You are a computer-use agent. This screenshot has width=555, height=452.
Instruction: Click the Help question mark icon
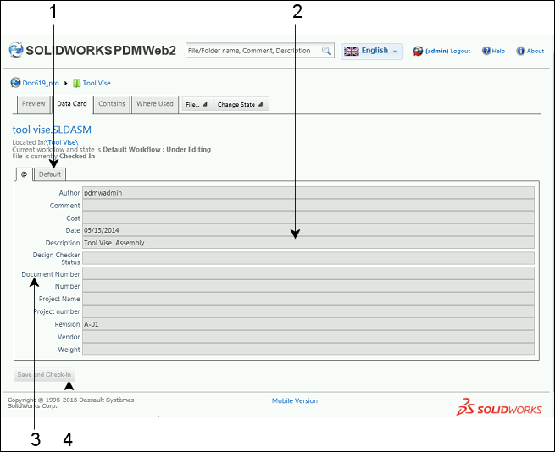pyautogui.click(x=486, y=51)
